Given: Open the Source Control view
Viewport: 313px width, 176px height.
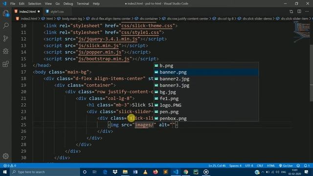Looking at the screenshot, I should [x=6, y=38].
